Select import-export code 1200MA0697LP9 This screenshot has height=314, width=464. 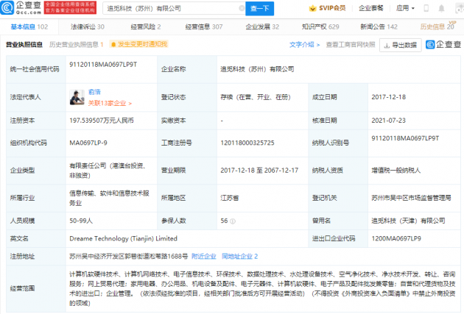point(396,239)
